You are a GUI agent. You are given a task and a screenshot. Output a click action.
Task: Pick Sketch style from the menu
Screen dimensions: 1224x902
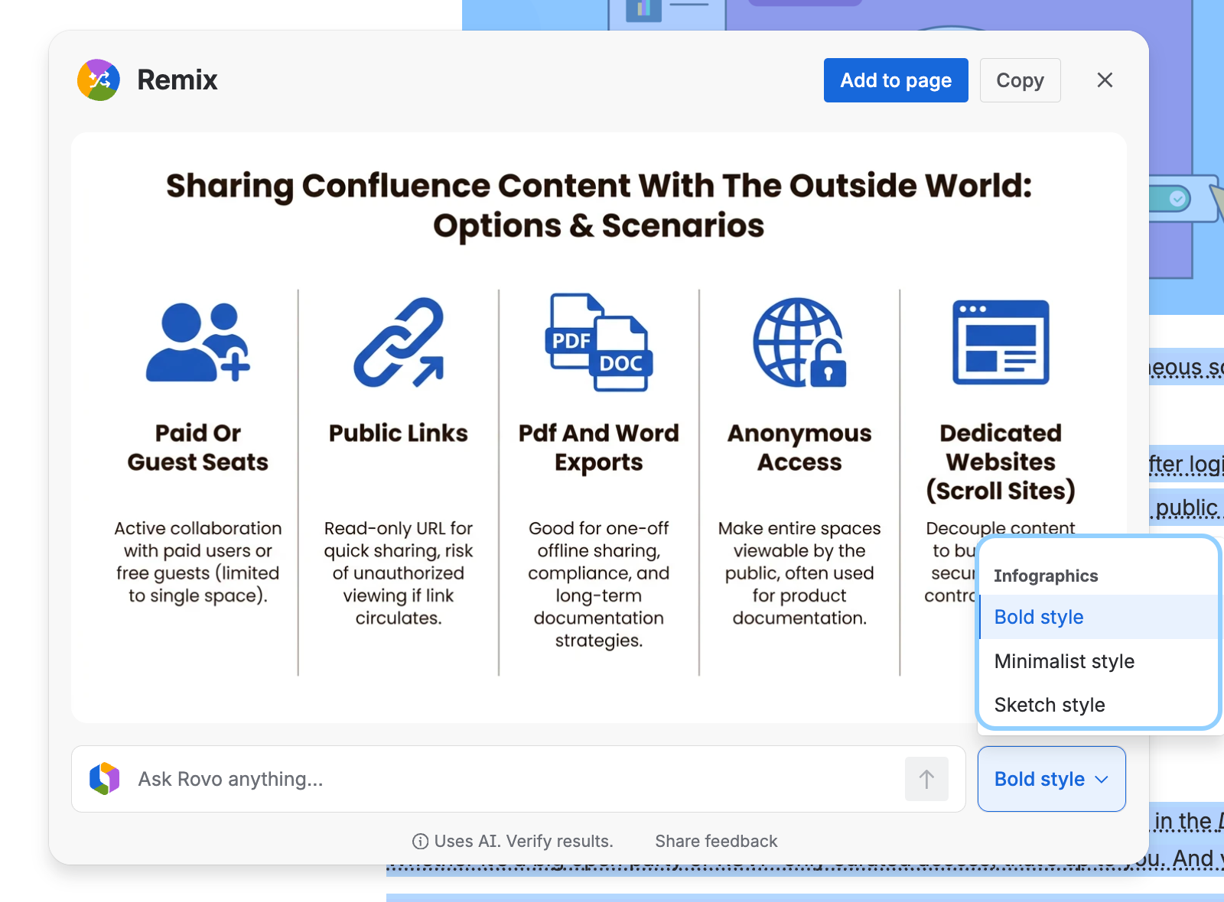1099,705
